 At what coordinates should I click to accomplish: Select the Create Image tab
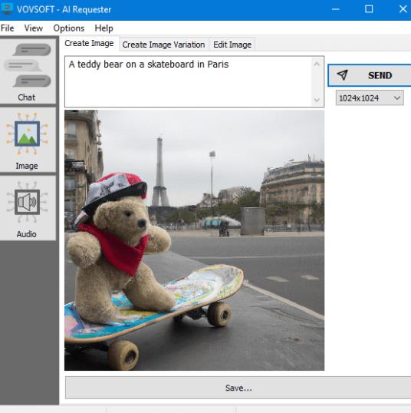pos(89,43)
